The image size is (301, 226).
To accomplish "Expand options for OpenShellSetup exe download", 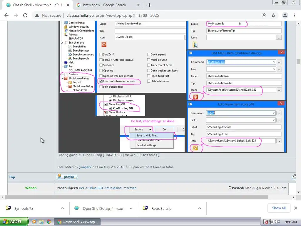I will coord(131,208).
